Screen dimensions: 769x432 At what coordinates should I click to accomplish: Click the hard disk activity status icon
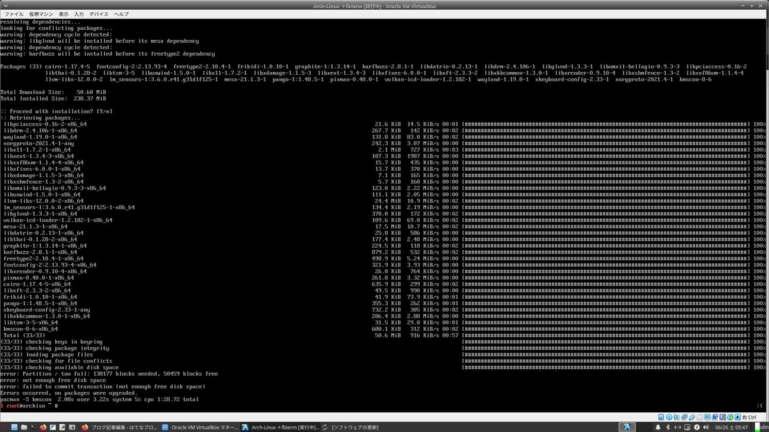click(x=661, y=417)
